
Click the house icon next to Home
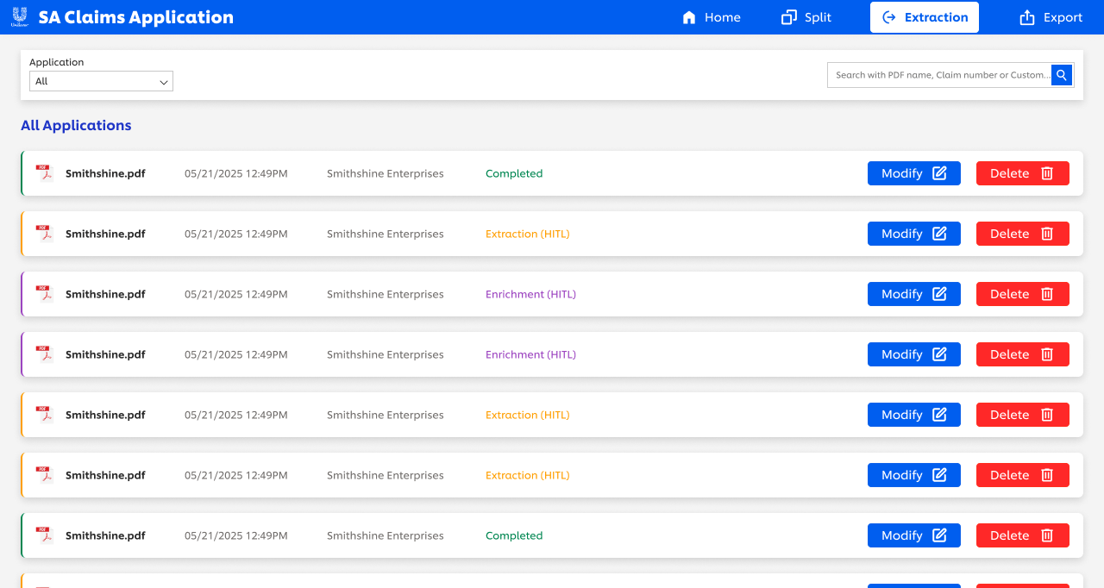pyautogui.click(x=688, y=17)
